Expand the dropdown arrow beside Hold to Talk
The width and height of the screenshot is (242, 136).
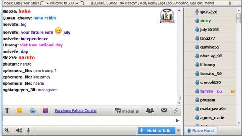(178, 131)
